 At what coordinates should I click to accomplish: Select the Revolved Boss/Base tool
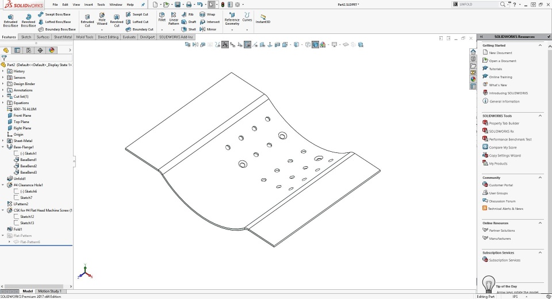click(29, 21)
